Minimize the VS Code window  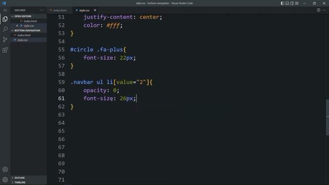pyautogui.click(x=304, y=3)
